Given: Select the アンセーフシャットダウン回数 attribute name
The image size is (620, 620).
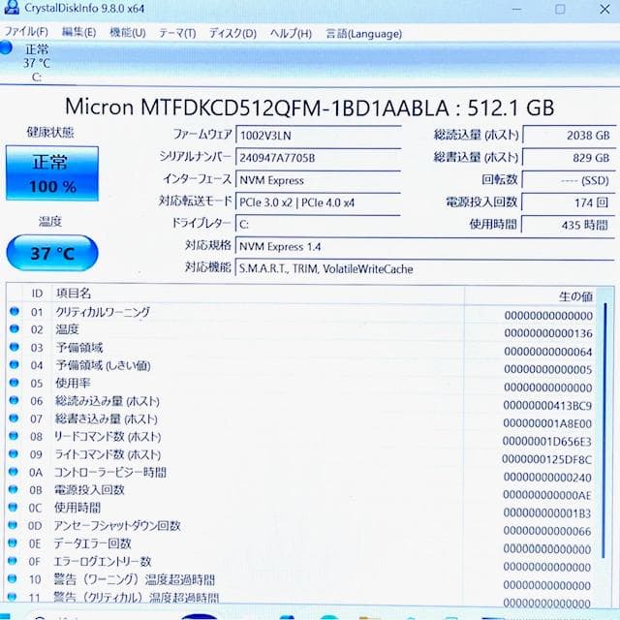Looking at the screenshot, I should [117, 525].
